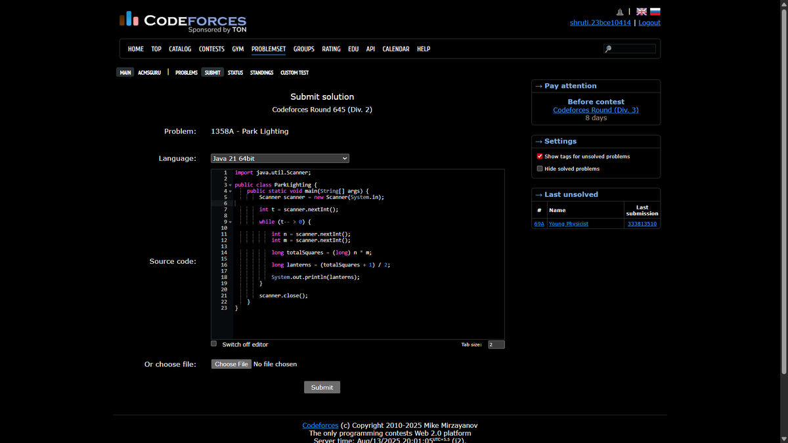
Task: Open CONTESTS in main menu
Action: [211, 49]
